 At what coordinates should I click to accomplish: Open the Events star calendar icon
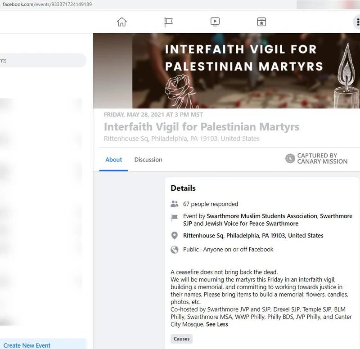click(x=261, y=22)
